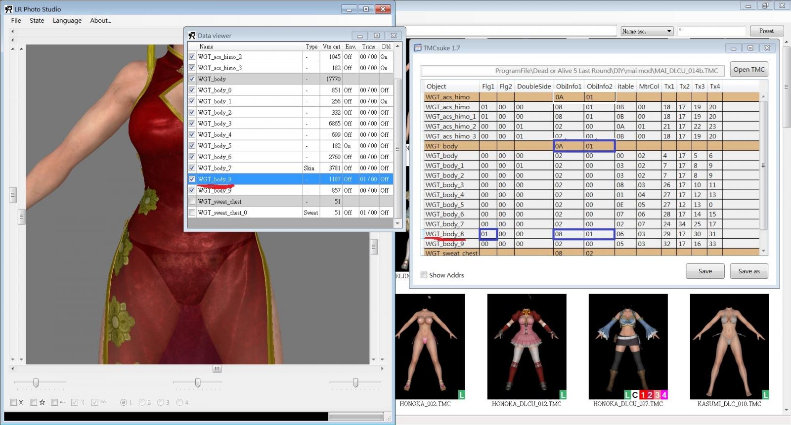The image size is (791, 425).
Task: Click the Vtx cnt column header
Action: pos(331,46)
